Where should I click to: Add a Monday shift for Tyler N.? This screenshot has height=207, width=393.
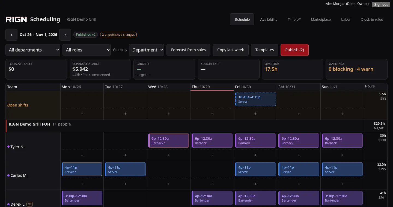[x=82, y=155]
